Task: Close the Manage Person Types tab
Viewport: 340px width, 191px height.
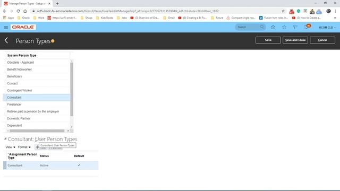Action: (49, 4)
